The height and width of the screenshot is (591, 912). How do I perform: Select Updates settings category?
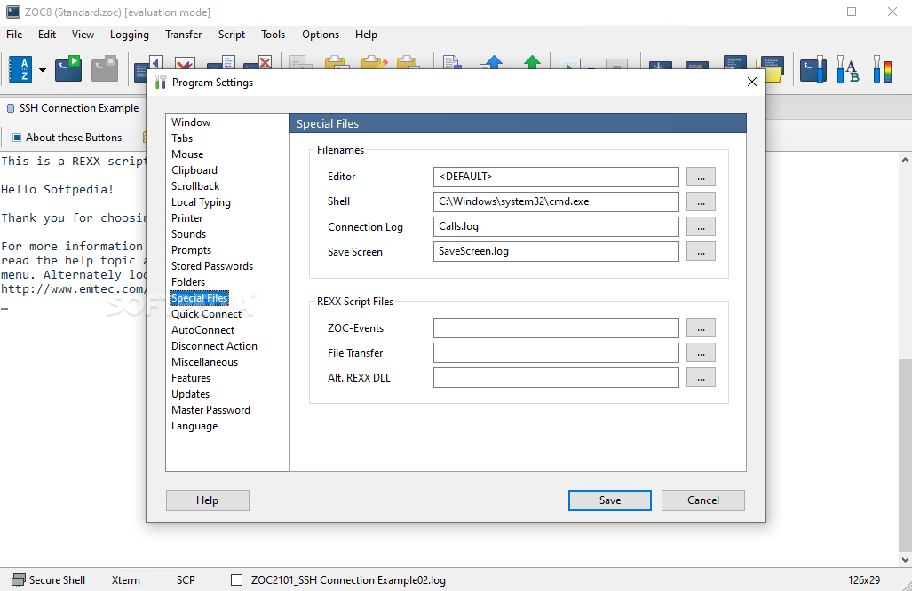point(190,394)
